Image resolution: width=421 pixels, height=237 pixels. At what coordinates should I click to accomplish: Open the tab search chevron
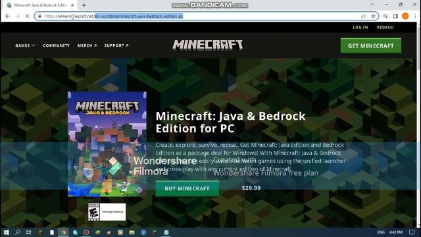pyautogui.click(x=372, y=5)
